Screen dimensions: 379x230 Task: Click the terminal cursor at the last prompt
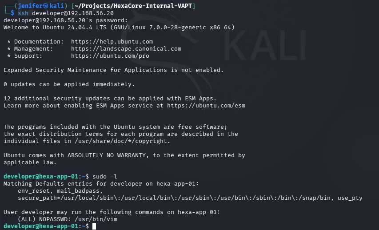(94, 226)
